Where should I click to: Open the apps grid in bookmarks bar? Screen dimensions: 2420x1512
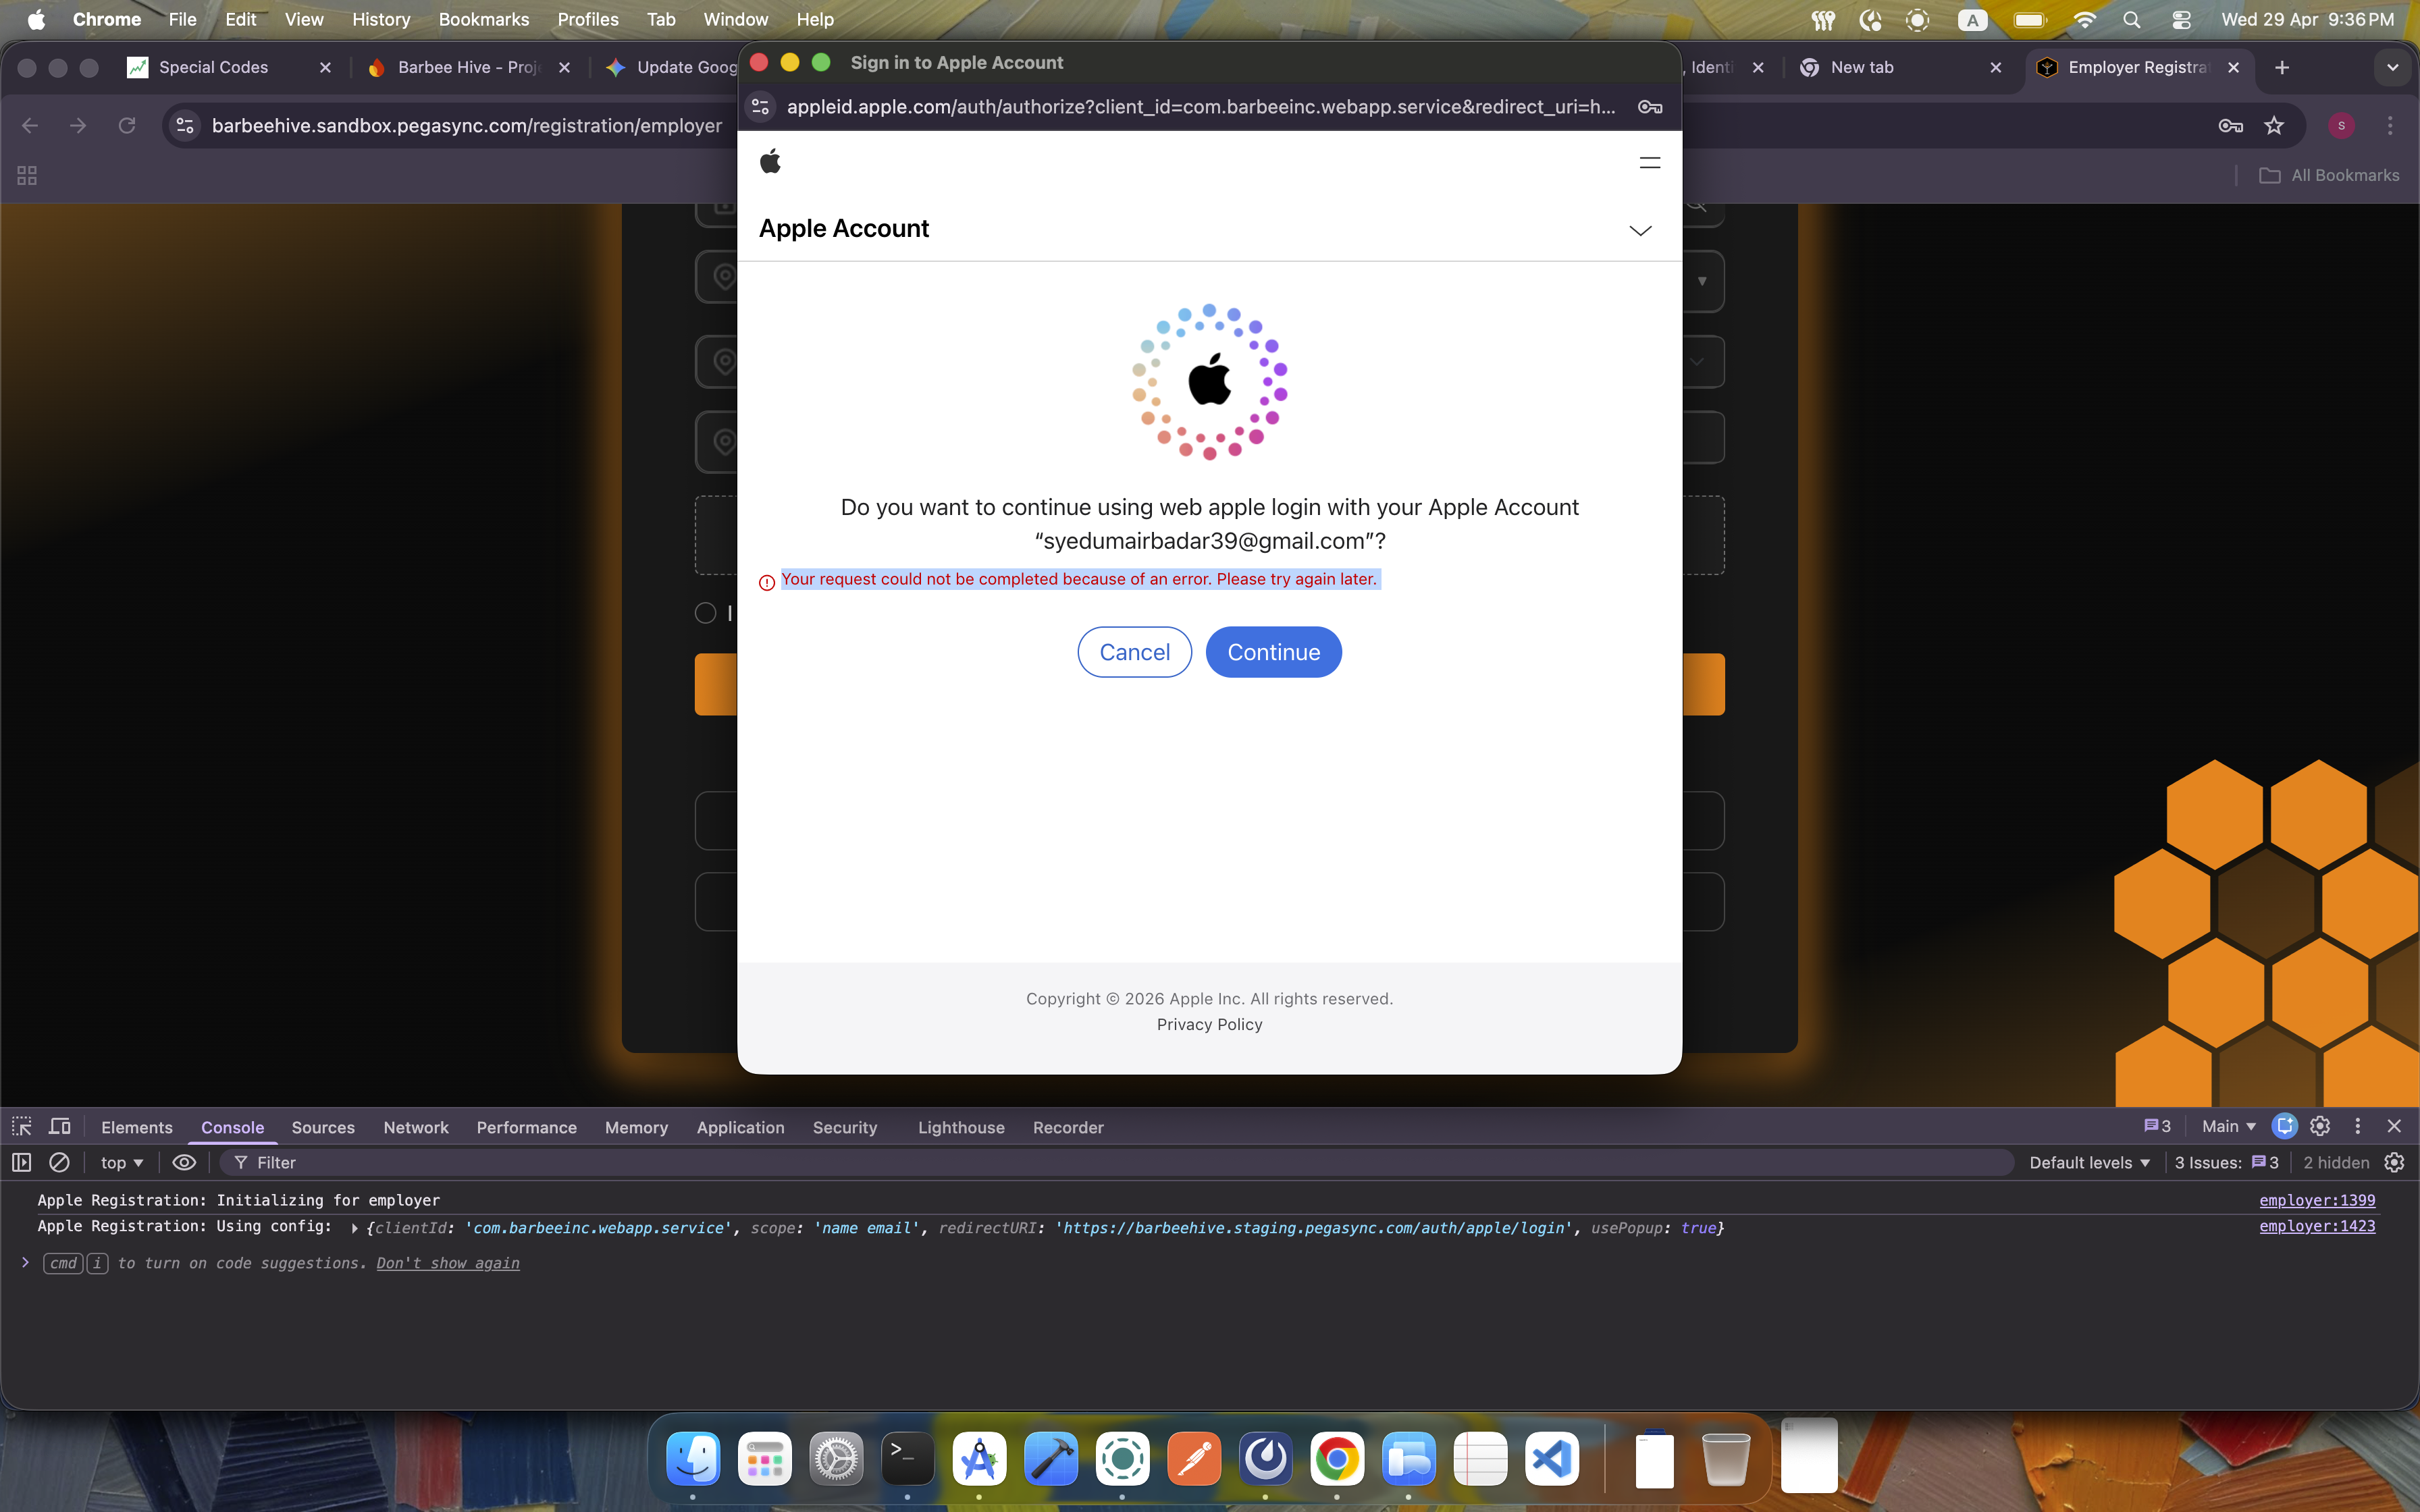click(27, 175)
